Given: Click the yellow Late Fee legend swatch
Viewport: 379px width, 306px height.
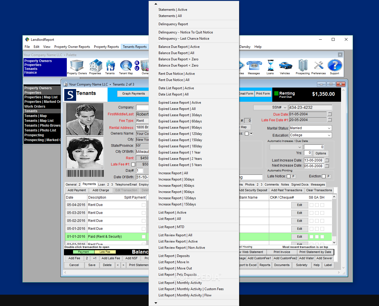Looking at the screenshot, I should 105,252.
